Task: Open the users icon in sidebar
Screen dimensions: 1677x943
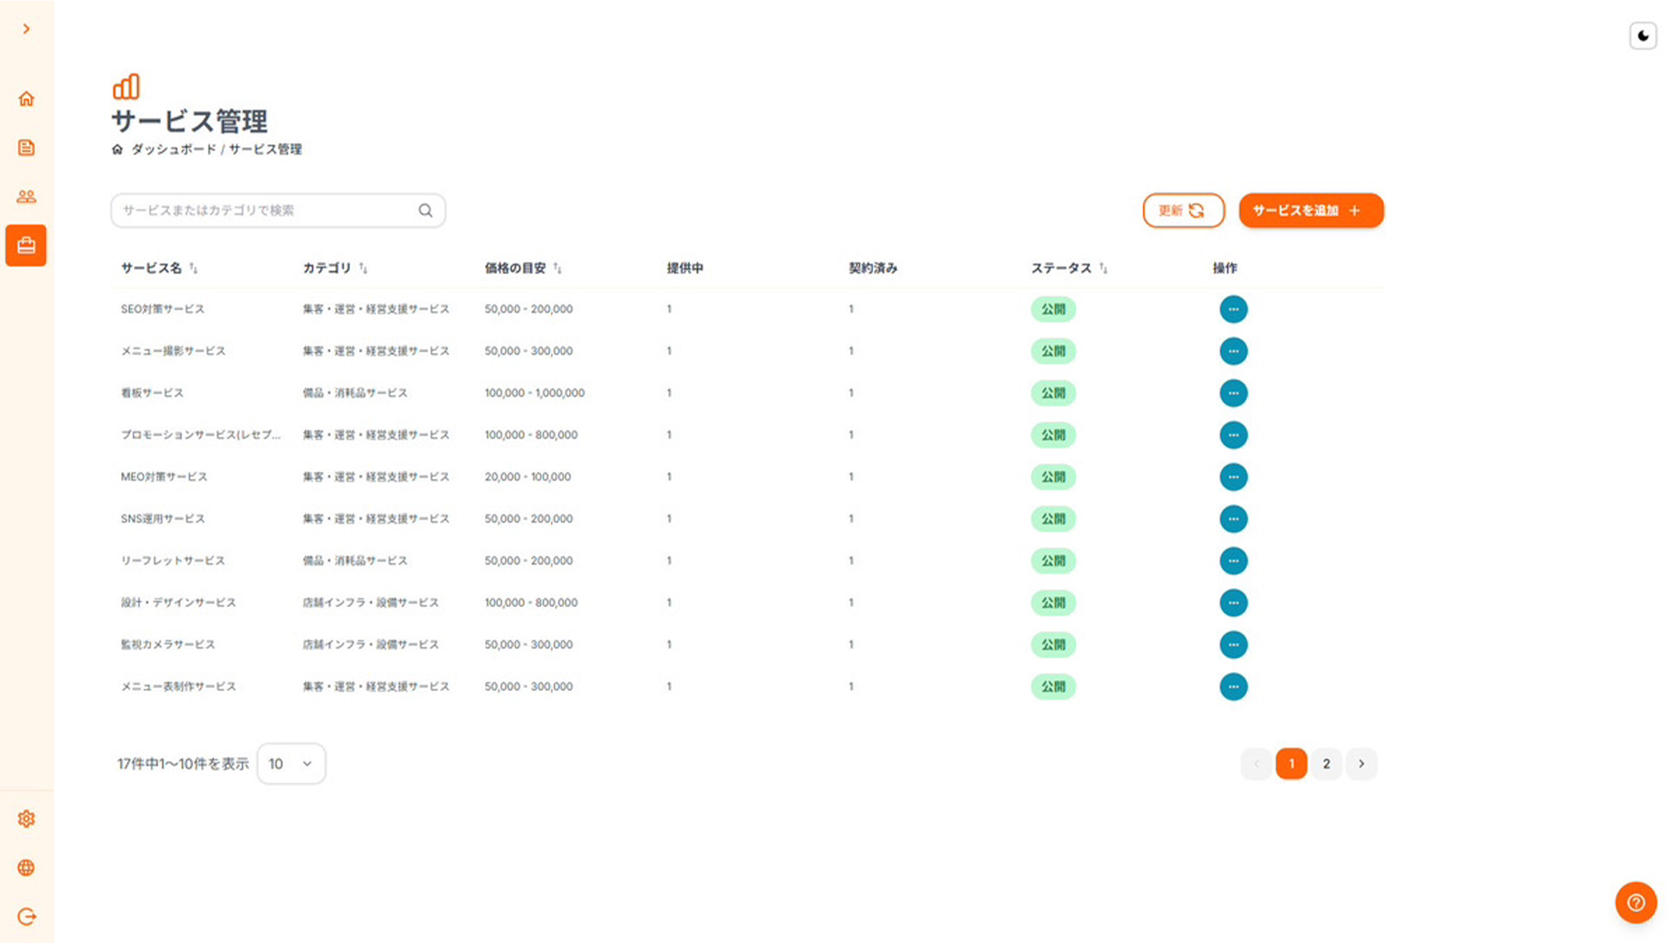Action: click(26, 196)
